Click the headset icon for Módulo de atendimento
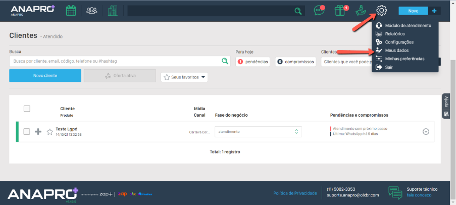This screenshot has height=205, width=456. pos(379,26)
